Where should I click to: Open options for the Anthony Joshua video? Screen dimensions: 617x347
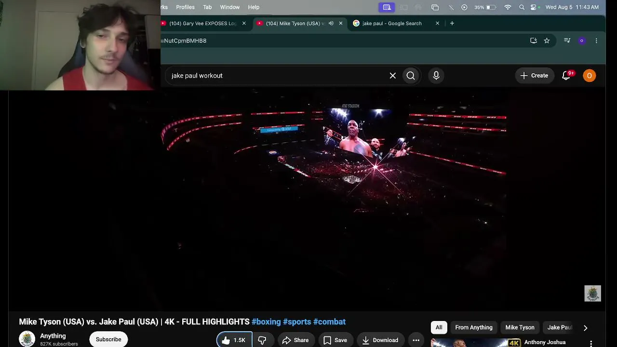coord(591,343)
